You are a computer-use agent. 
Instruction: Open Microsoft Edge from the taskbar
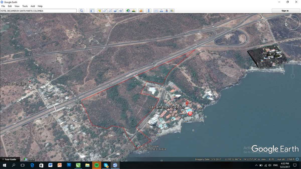(32, 165)
